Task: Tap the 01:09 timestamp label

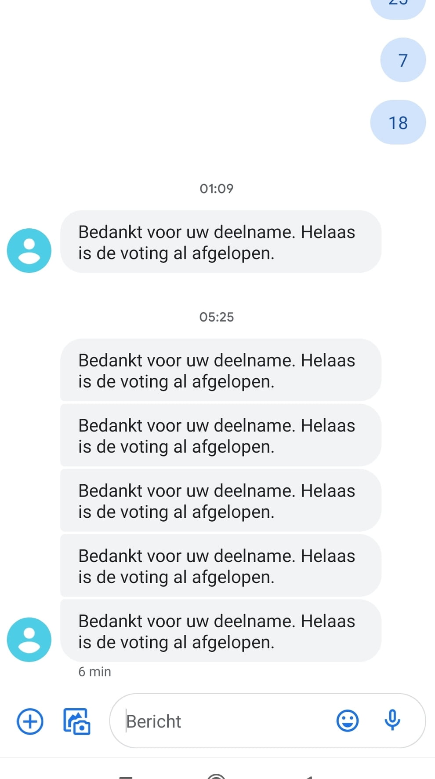Action: point(217,189)
